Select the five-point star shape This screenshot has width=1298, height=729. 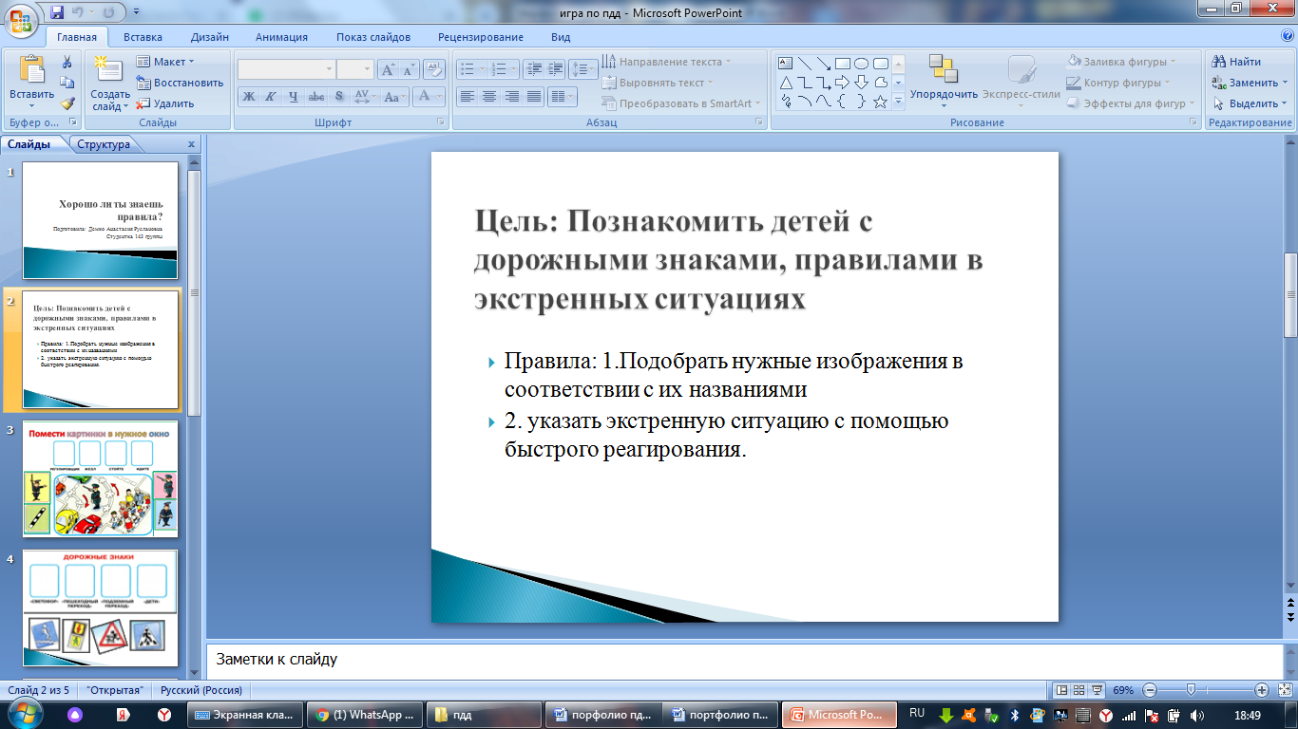coord(880,102)
